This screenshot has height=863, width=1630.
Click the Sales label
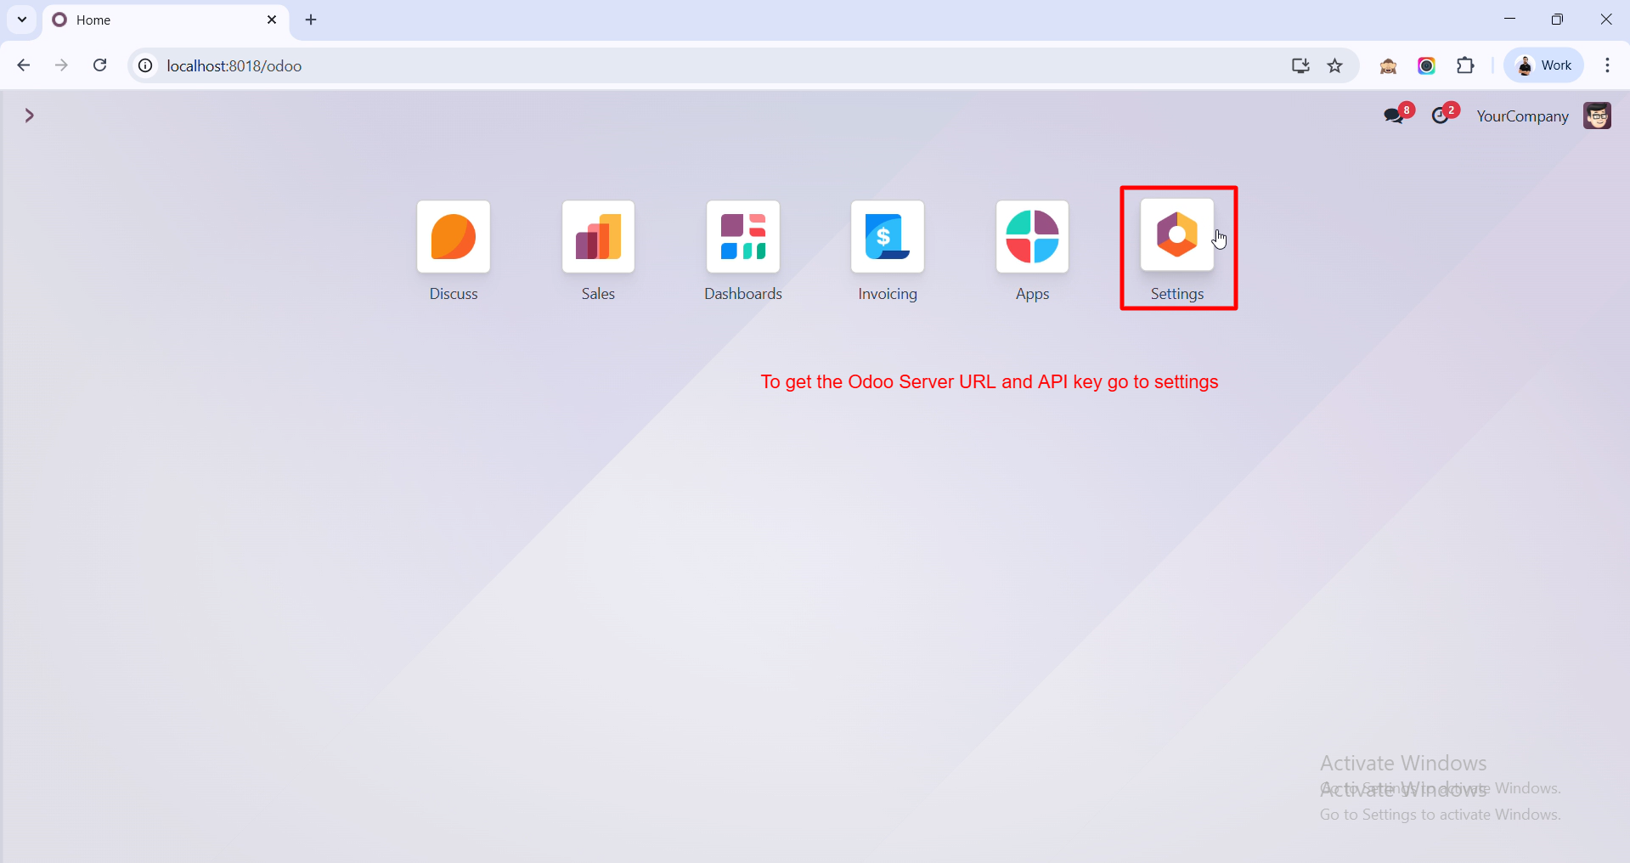598,294
